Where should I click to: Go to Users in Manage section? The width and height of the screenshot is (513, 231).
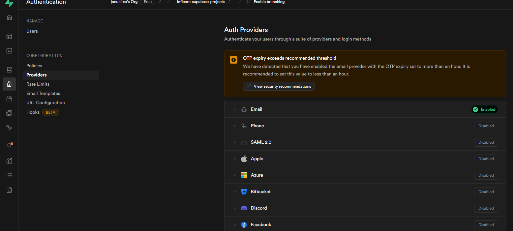coord(32,31)
